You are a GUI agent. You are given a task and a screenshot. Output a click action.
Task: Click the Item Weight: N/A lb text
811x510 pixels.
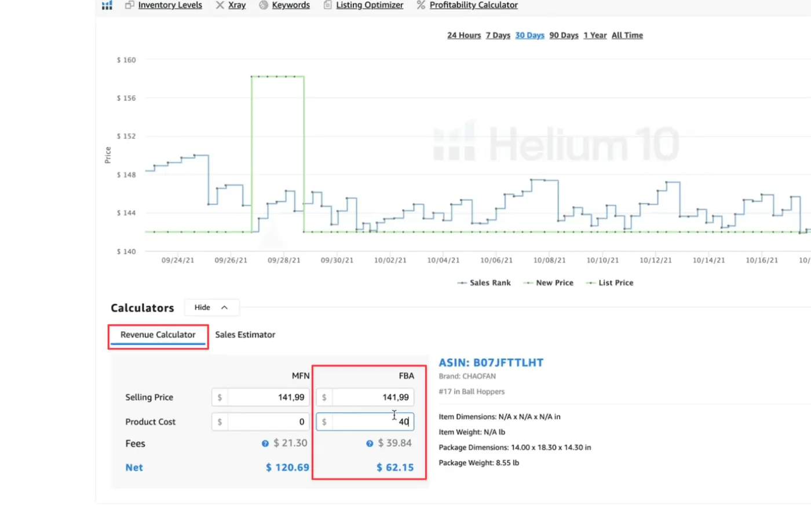472,432
